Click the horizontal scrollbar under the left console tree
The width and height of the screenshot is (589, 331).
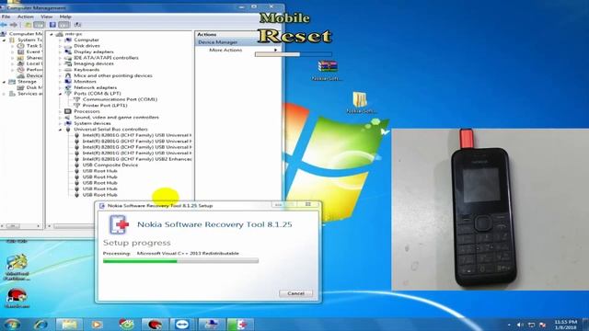pyautogui.click(x=21, y=226)
